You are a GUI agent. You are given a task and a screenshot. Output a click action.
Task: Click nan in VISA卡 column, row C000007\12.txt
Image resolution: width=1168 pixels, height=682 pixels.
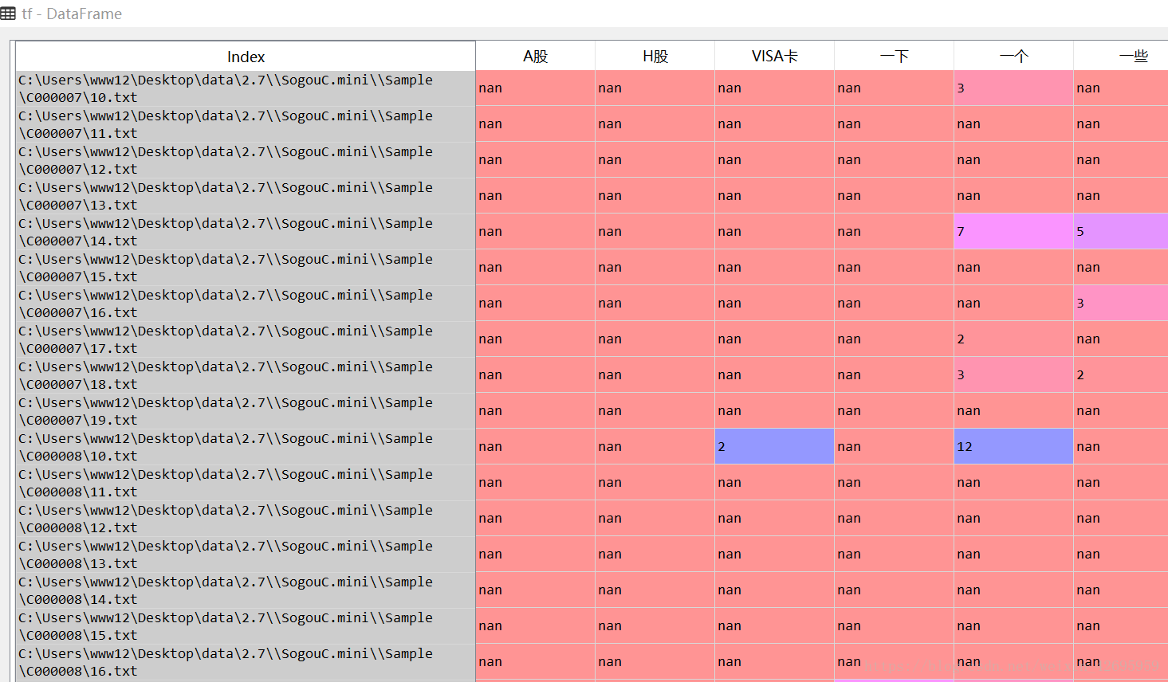coord(775,160)
